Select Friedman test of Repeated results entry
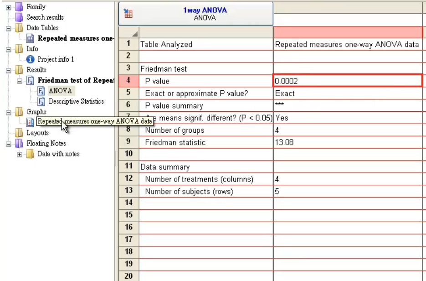Screen dimensions: 426x281 [76, 80]
